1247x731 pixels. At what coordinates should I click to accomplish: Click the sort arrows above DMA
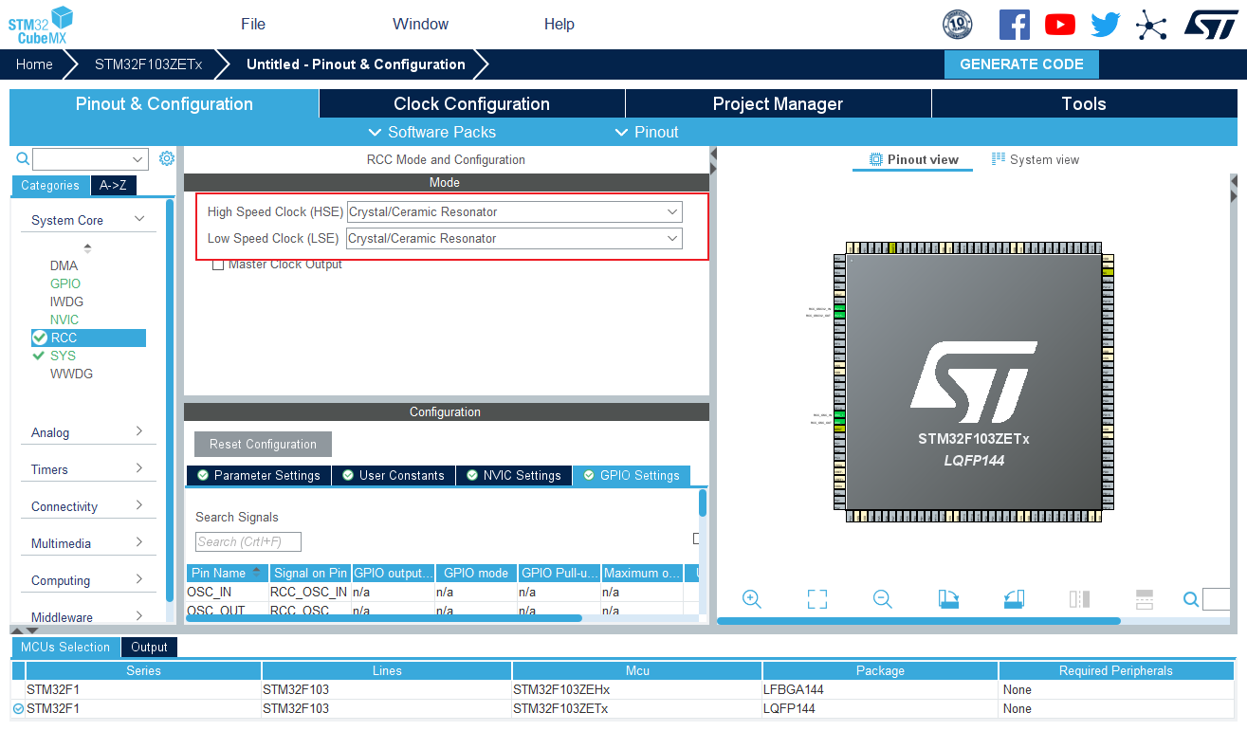[x=88, y=248]
